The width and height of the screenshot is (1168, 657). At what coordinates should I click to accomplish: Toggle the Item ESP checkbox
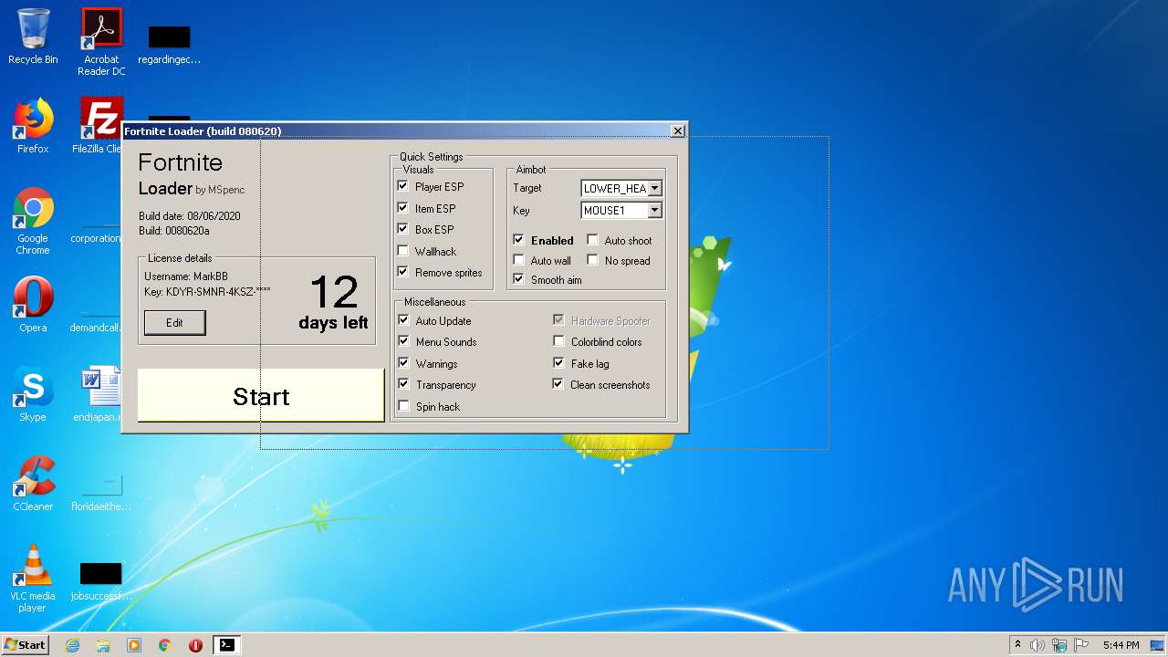(x=402, y=208)
